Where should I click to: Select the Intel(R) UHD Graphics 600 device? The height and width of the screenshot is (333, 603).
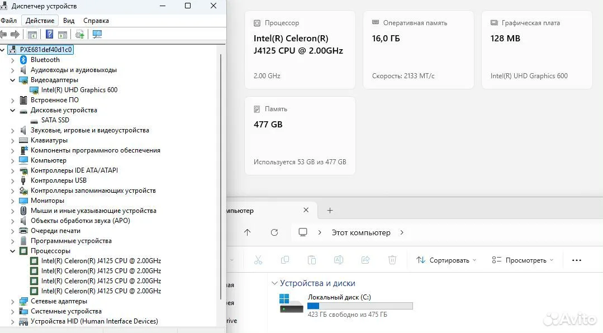(79, 90)
